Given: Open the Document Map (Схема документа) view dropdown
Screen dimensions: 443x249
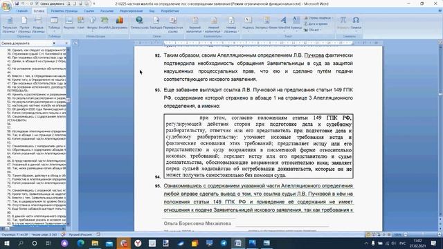Looking at the screenshot, I should click(54, 43).
